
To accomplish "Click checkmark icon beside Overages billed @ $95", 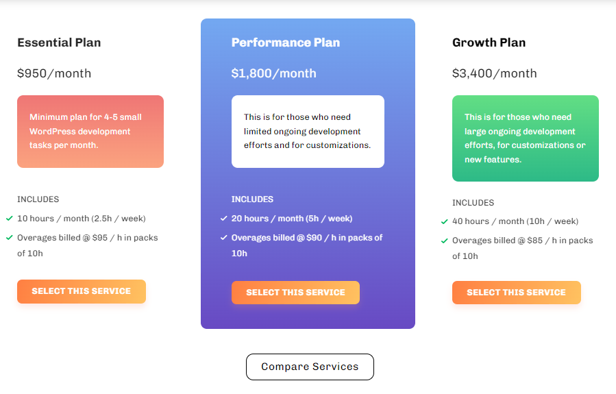I will tap(10, 238).
